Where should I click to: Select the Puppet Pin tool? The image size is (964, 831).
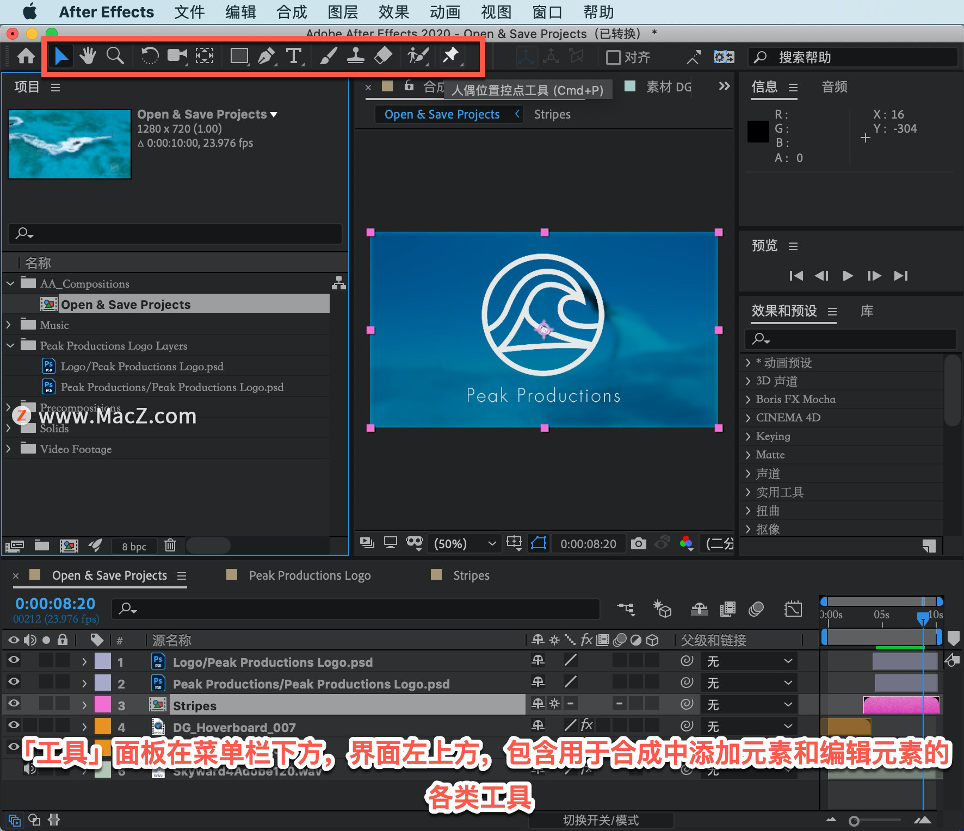pos(451,56)
